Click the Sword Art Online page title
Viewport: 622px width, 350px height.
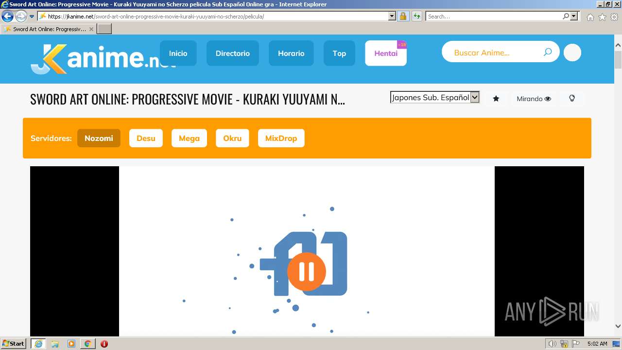[x=188, y=99]
